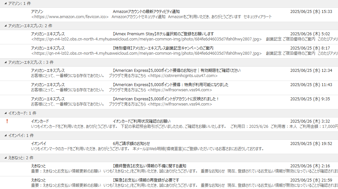
Task: Select sender アメリカン・エキスプレス in the 5:02 mail row
Action: (x=48, y=34)
